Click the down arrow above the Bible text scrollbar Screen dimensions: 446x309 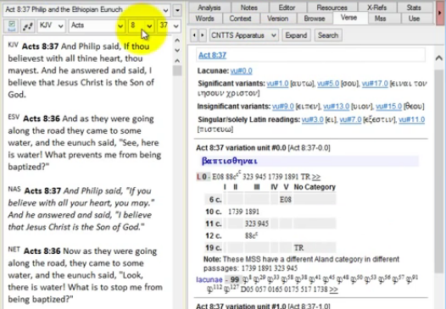coord(177,50)
